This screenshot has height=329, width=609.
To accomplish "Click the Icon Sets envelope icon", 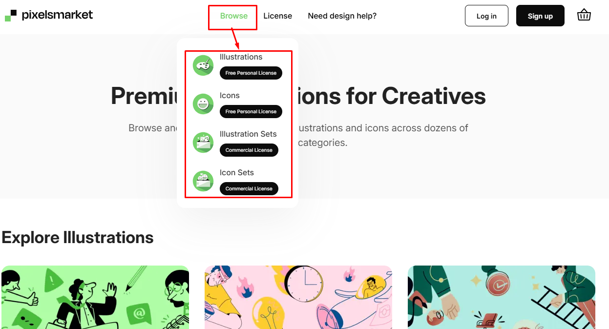I will pos(203,181).
